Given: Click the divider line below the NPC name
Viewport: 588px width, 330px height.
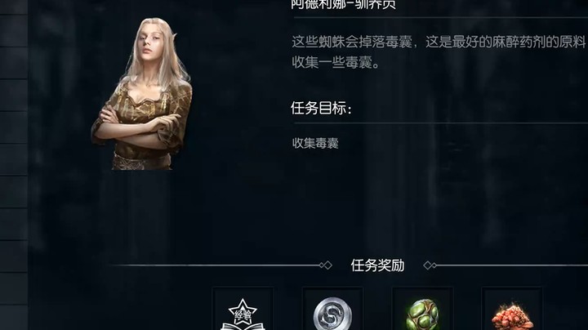Looking at the screenshot, I should coord(441,17).
